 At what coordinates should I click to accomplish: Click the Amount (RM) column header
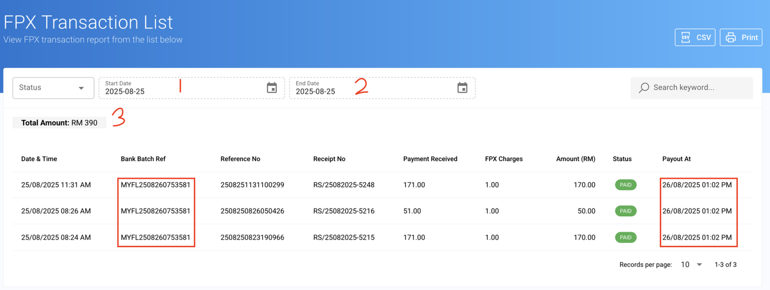click(575, 159)
